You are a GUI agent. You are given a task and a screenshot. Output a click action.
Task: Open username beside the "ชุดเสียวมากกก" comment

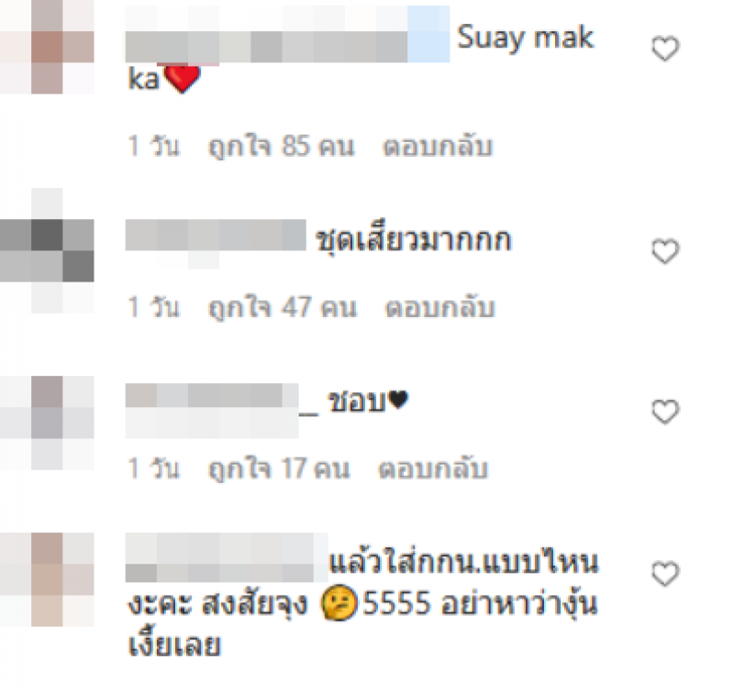216,235
